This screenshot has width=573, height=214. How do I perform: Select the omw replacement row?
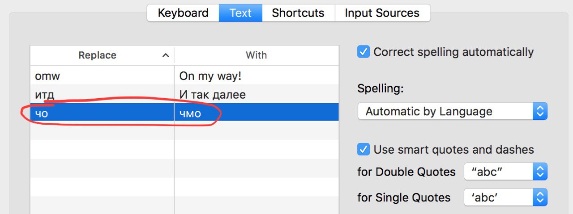click(x=184, y=76)
